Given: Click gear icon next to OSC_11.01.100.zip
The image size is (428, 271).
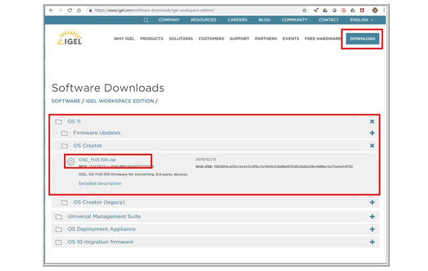Looking at the screenshot, I should 71,162.
